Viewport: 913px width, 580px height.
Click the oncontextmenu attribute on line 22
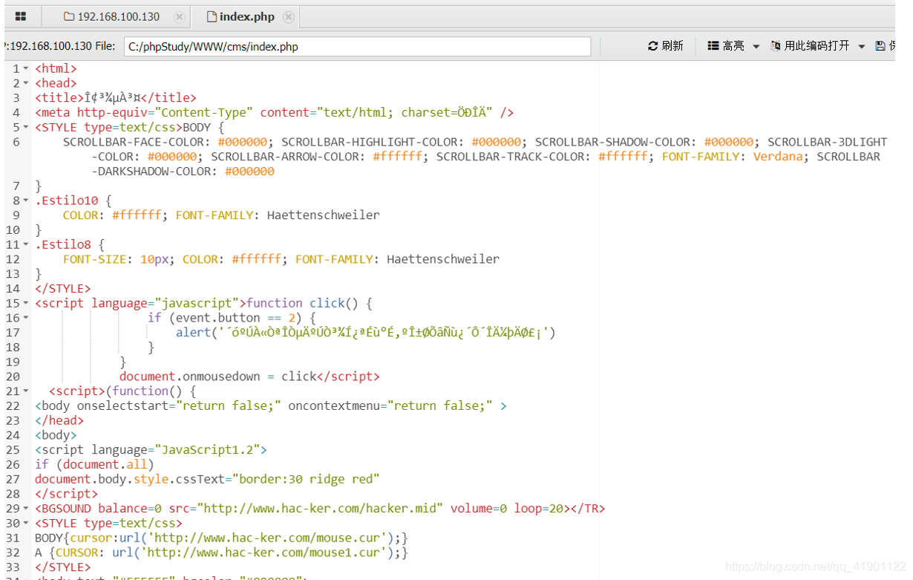334,406
